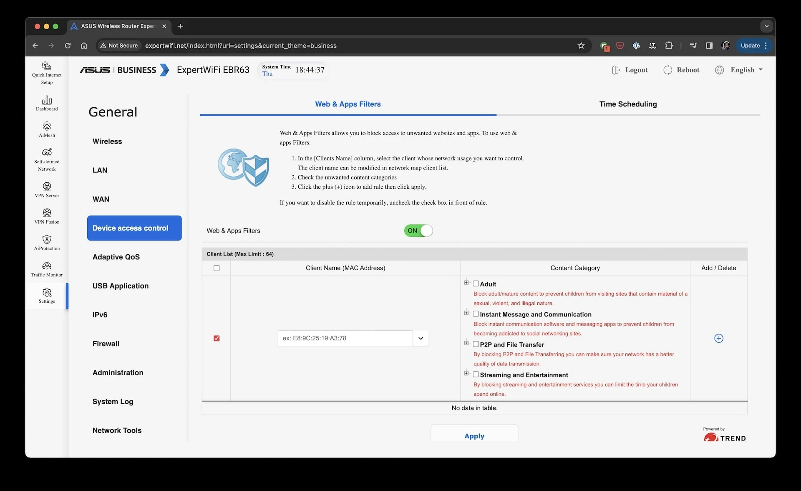Open the client name dropdown arrow
This screenshot has height=491, width=801.
click(x=421, y=338)
